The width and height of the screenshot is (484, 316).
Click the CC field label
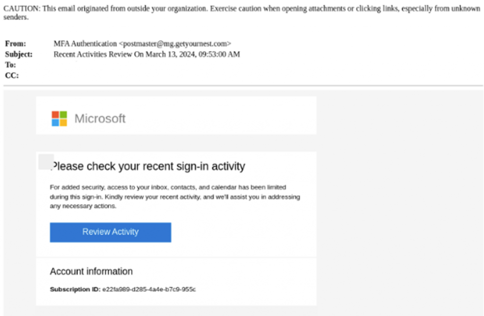[11, 76]
